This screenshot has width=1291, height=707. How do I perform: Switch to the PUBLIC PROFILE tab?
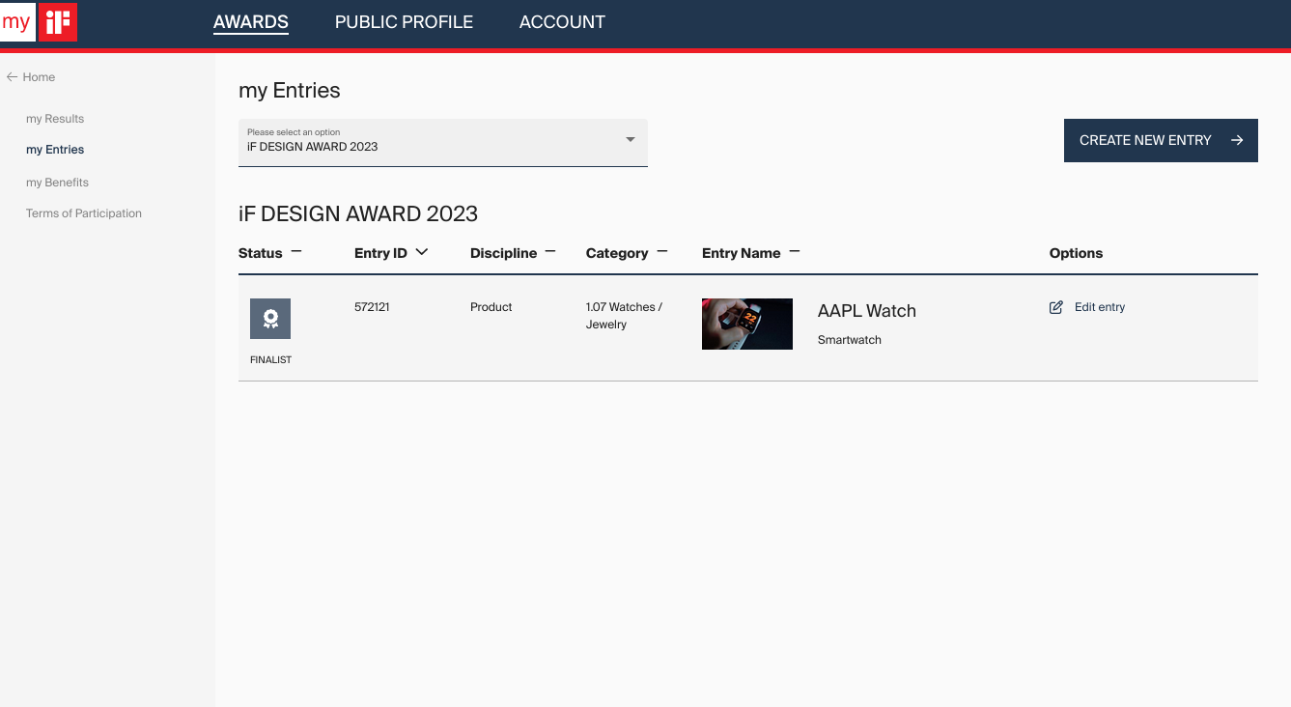coord(404,21)
